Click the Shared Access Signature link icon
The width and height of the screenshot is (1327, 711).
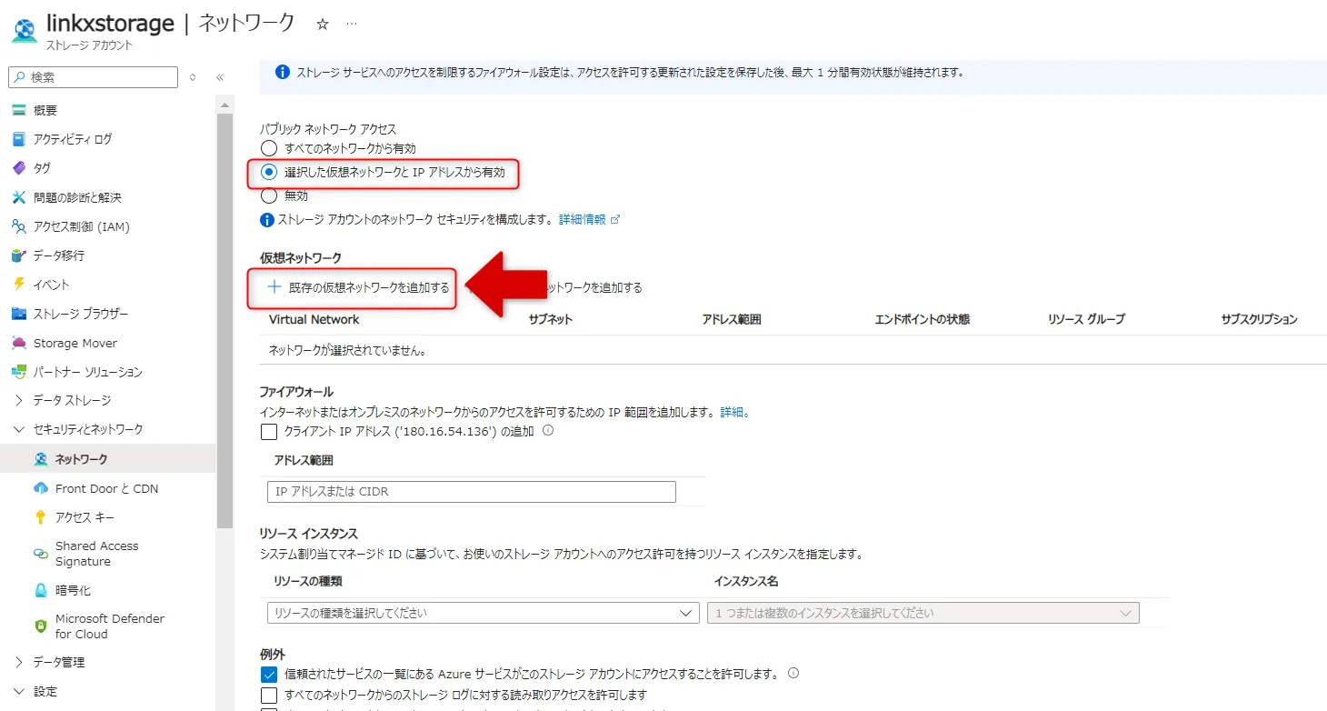(41, 554)
